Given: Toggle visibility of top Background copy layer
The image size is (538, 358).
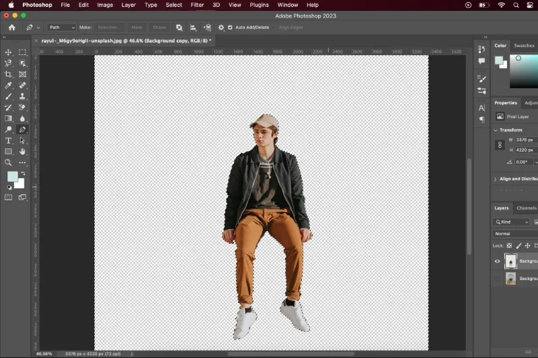Looking at the screenshot, I should coord(497,261).
